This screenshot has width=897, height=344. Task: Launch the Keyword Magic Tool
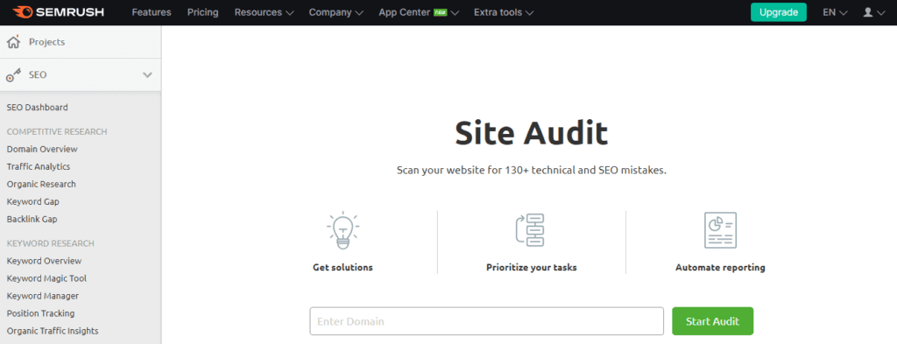coord(47,279)
